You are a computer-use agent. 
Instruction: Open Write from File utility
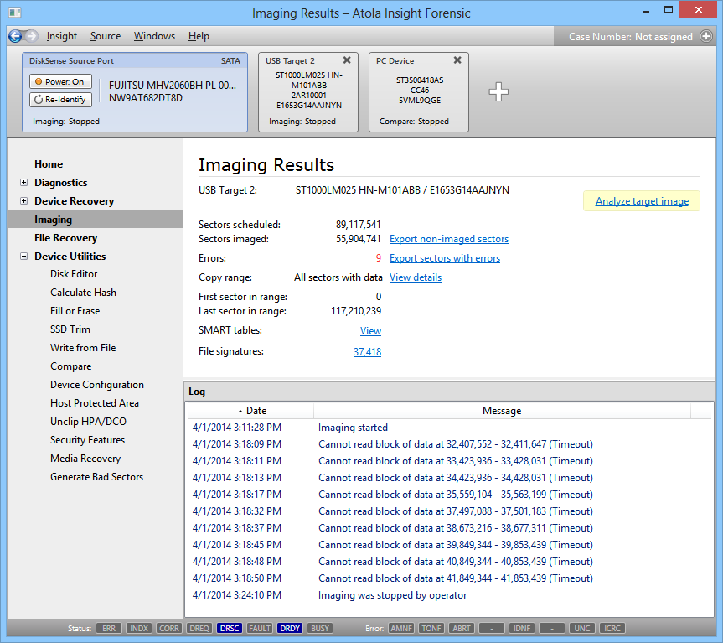83,348
